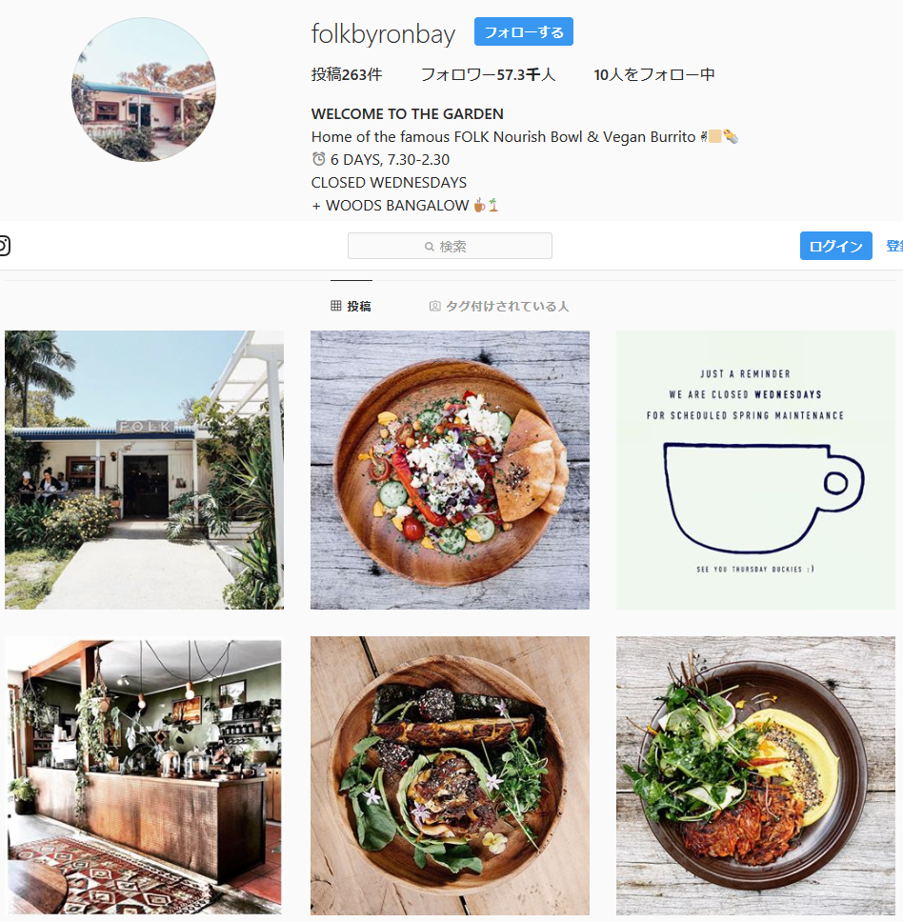Select the grid icon beside 投稿

[x=335, y=306]
